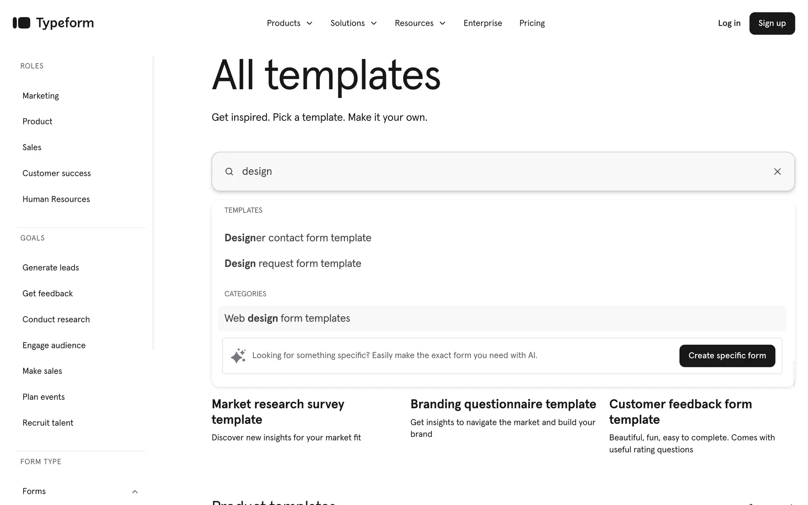Open the Solutions dropdown
The width and height of the screenshot is (808, 505).
[353, 23]
